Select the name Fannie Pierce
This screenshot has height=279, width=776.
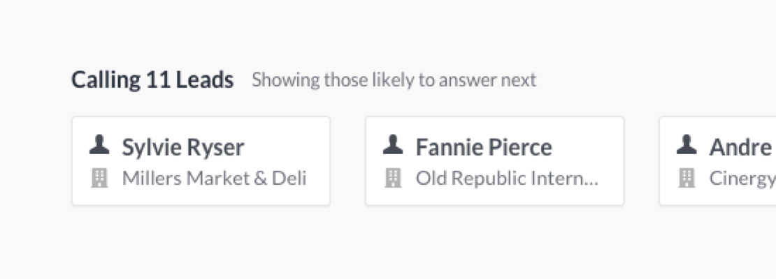(x=484, y=147)
